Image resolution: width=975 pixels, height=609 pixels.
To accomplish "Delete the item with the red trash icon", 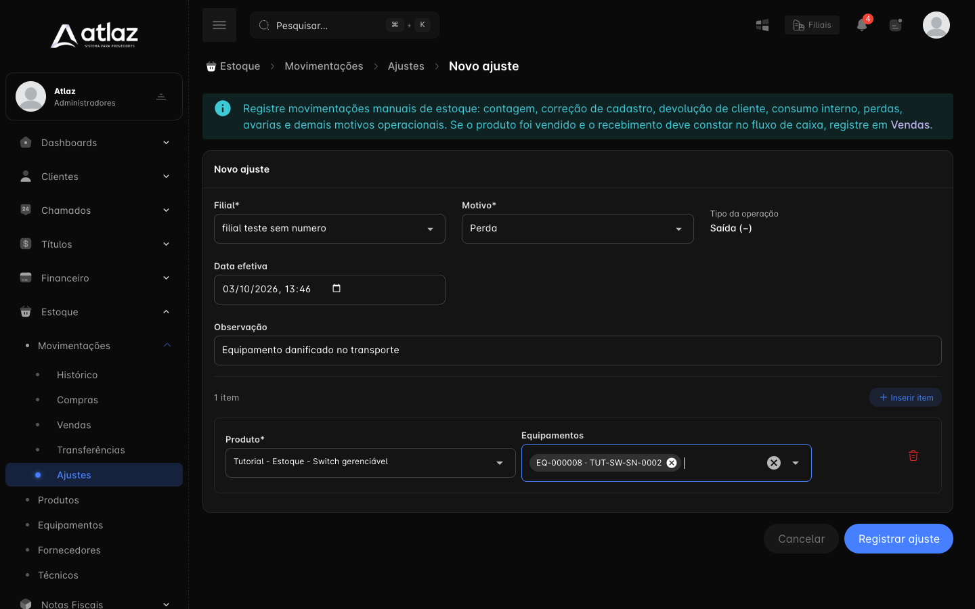I will pyautogui.click(x=913, y=455).
